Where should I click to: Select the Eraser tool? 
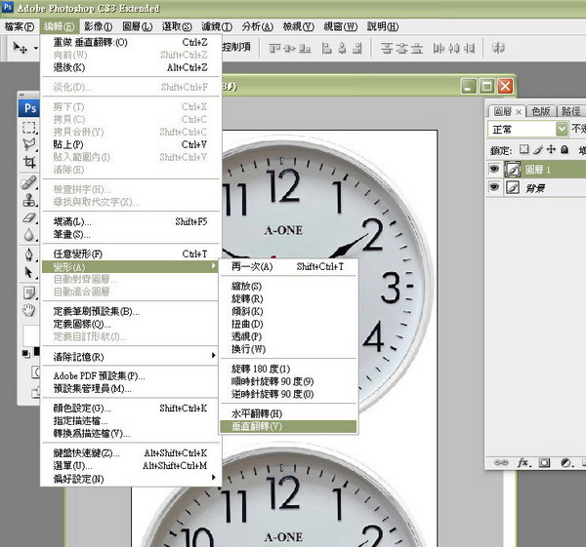(x=29, y=217)
